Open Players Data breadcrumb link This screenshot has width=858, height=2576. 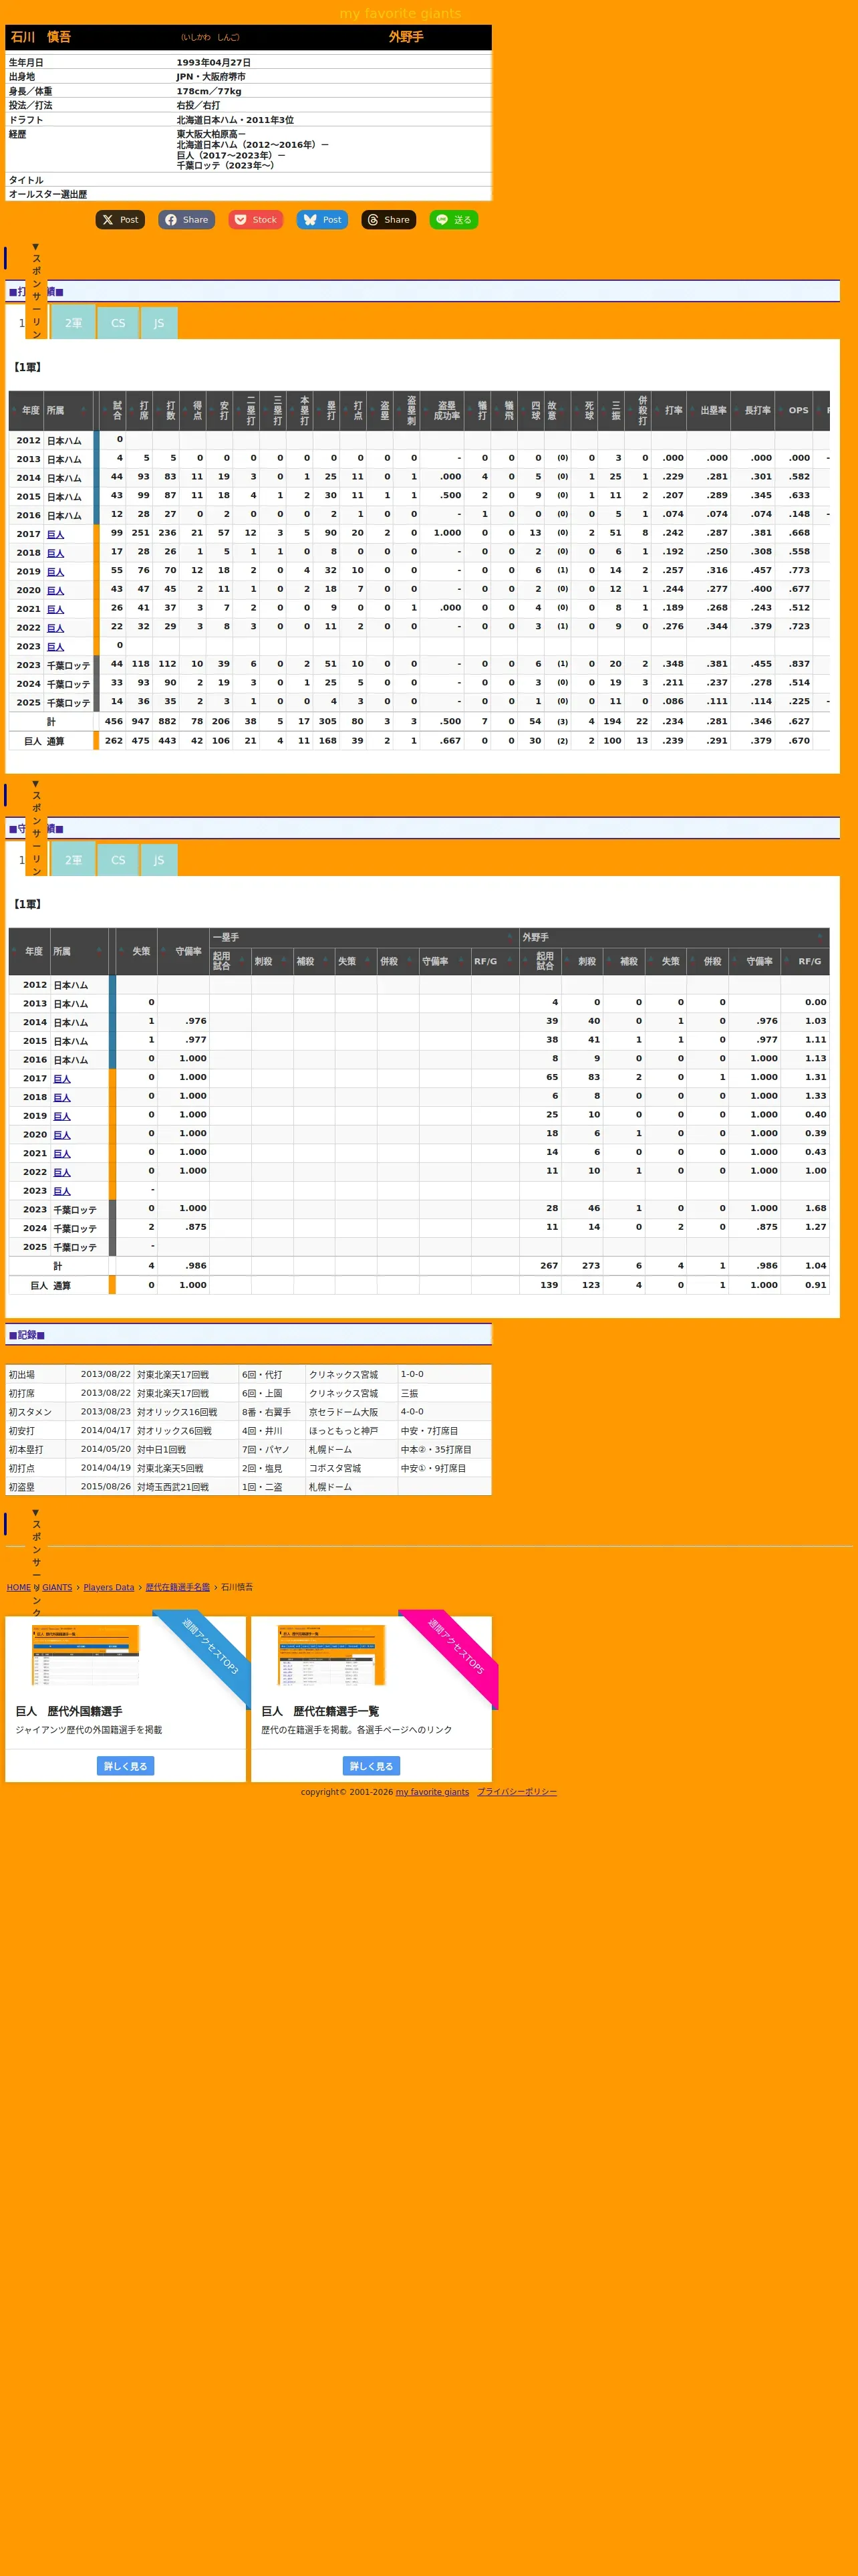pyautogui.click(x=109, y=1588)
